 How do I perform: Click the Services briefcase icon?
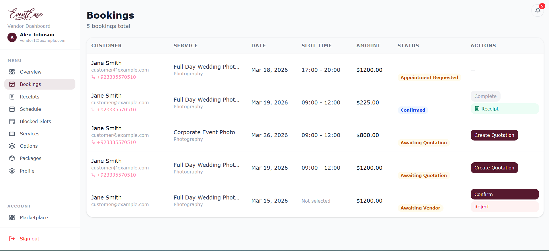coord(12,134)
